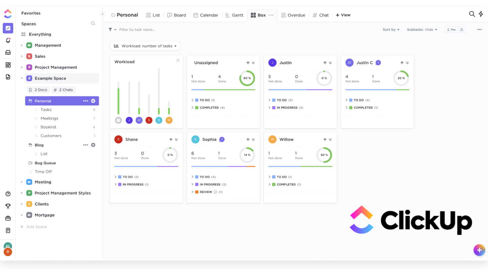Expand the Management space

pyautogui.click(x=22, y=45)
